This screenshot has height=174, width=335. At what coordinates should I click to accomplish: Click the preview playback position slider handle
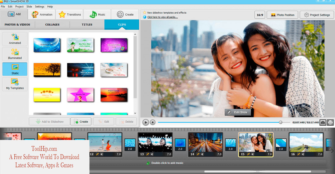(x=281, y=122)
